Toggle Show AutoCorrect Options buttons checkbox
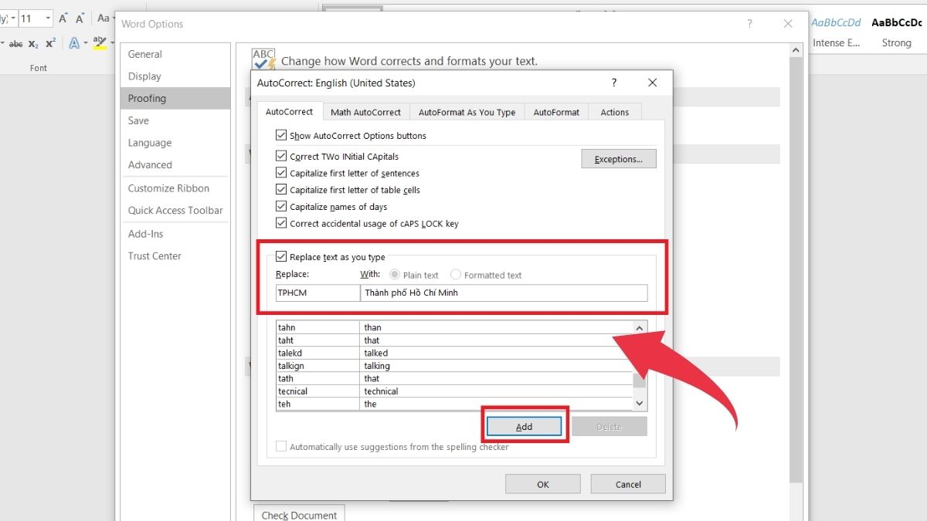 pos(281,136)
